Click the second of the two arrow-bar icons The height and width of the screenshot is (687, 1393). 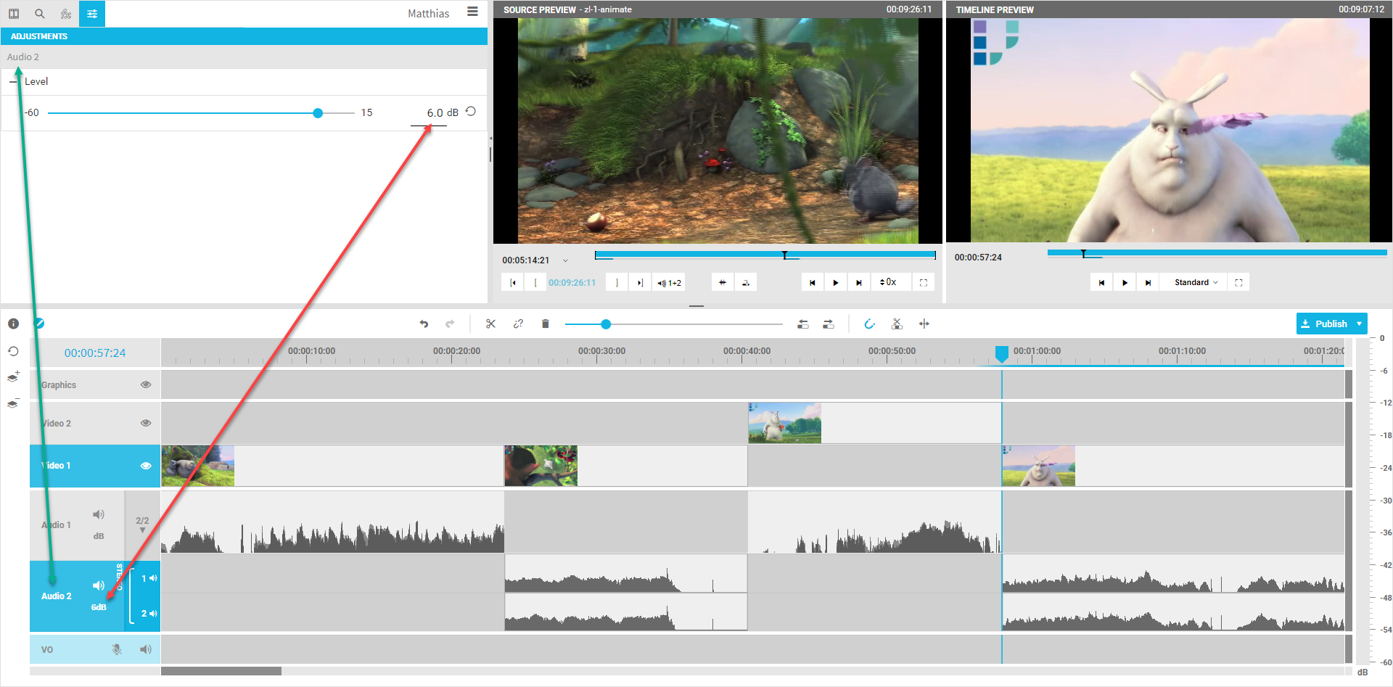click(829, 324)
